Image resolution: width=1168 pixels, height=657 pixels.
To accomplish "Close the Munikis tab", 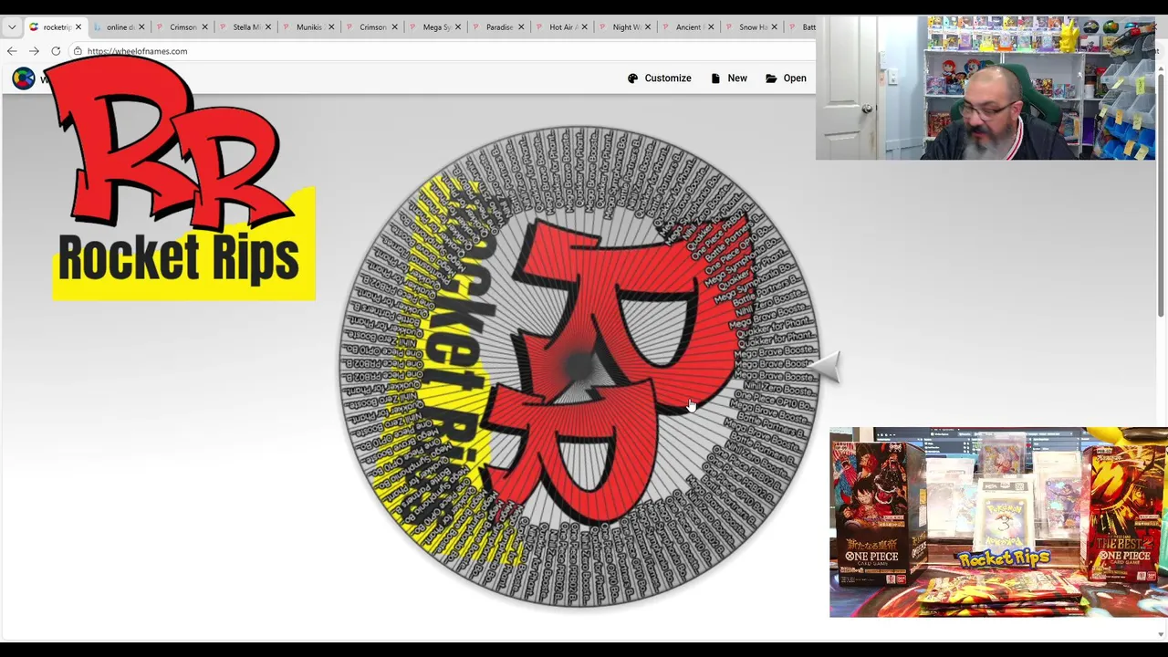I will 331,27.
